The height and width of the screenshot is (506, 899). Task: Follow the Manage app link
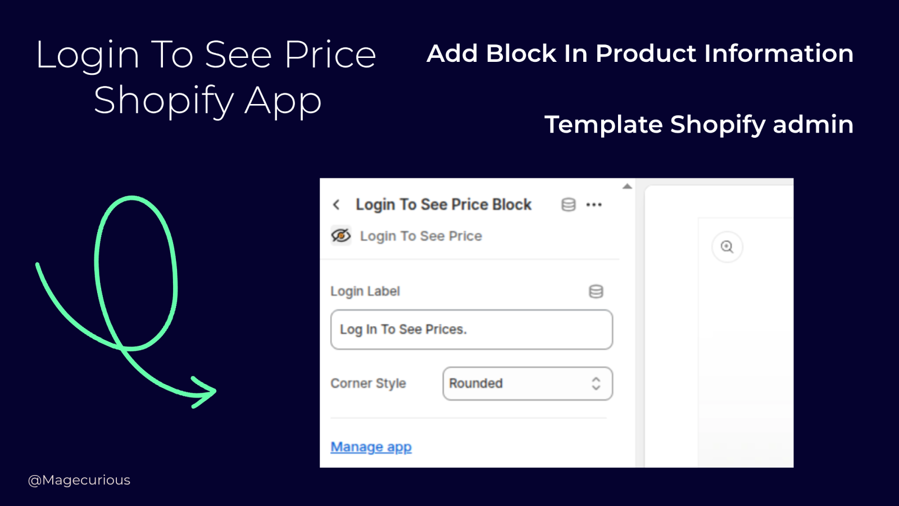click(371, 447)
